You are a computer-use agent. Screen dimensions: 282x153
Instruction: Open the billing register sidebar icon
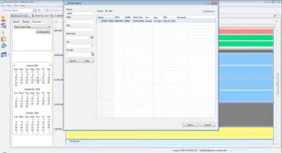4,46
